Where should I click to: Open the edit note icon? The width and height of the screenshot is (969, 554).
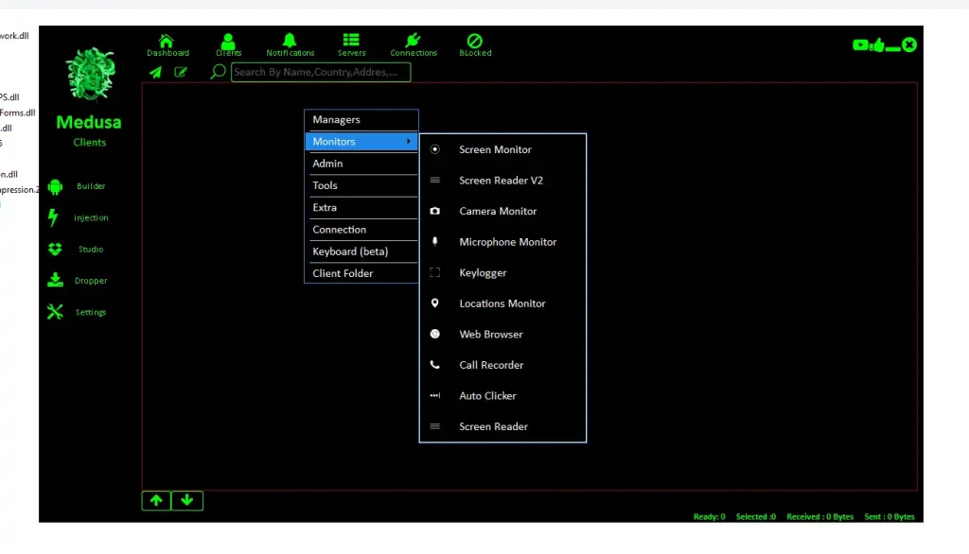181,72
